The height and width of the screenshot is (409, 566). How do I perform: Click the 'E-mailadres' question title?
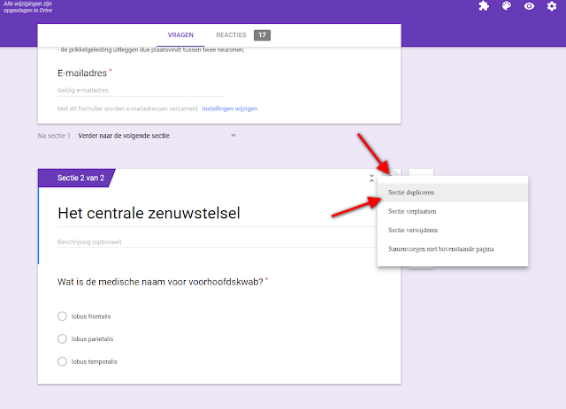pyautogui.click(x=82, y=73)
